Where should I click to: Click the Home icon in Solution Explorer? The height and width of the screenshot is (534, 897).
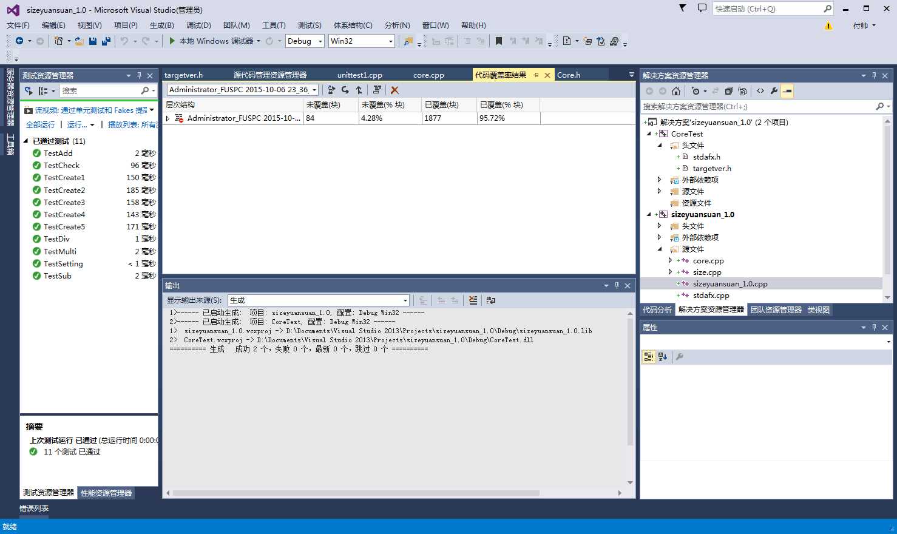pyautogui.click(x=676, y=91)
